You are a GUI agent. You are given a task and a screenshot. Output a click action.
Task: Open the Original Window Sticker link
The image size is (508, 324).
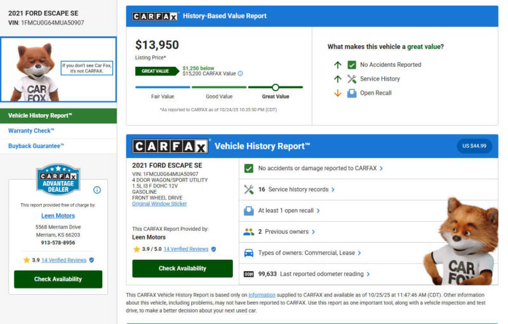tap(159, 204)
